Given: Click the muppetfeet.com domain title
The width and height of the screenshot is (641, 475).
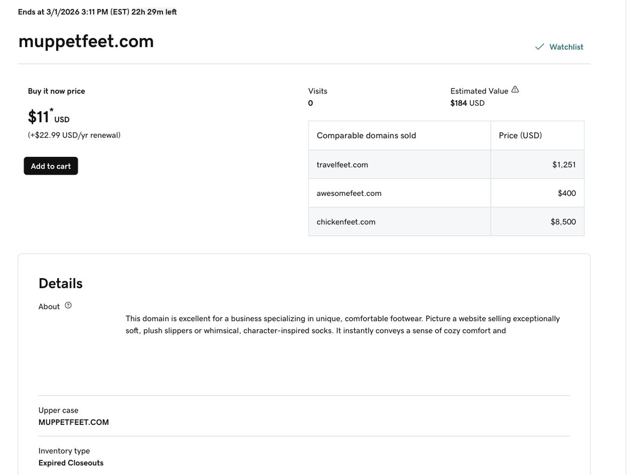Looking at the screenshot, I should coord(86,41).
